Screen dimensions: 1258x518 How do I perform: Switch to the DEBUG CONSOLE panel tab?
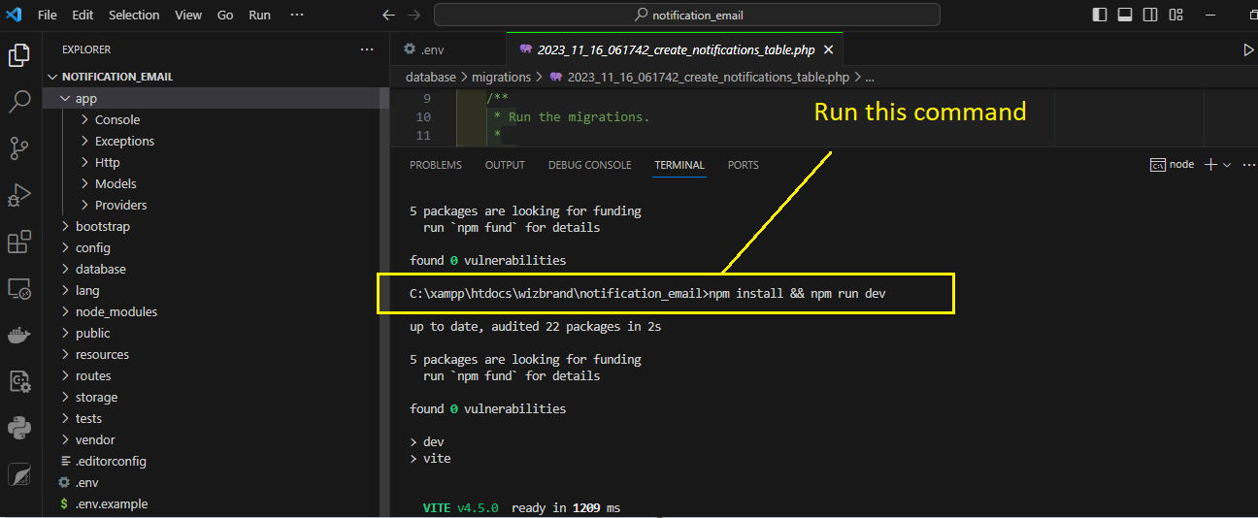tap(589, 165)
